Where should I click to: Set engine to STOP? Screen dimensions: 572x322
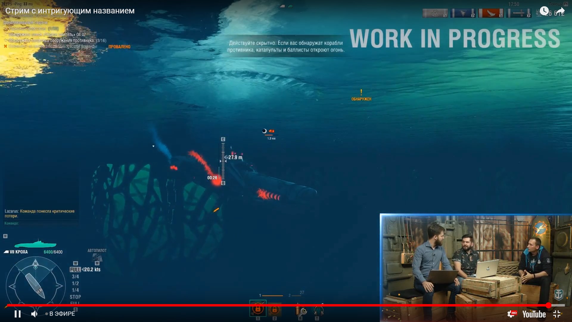75,297
